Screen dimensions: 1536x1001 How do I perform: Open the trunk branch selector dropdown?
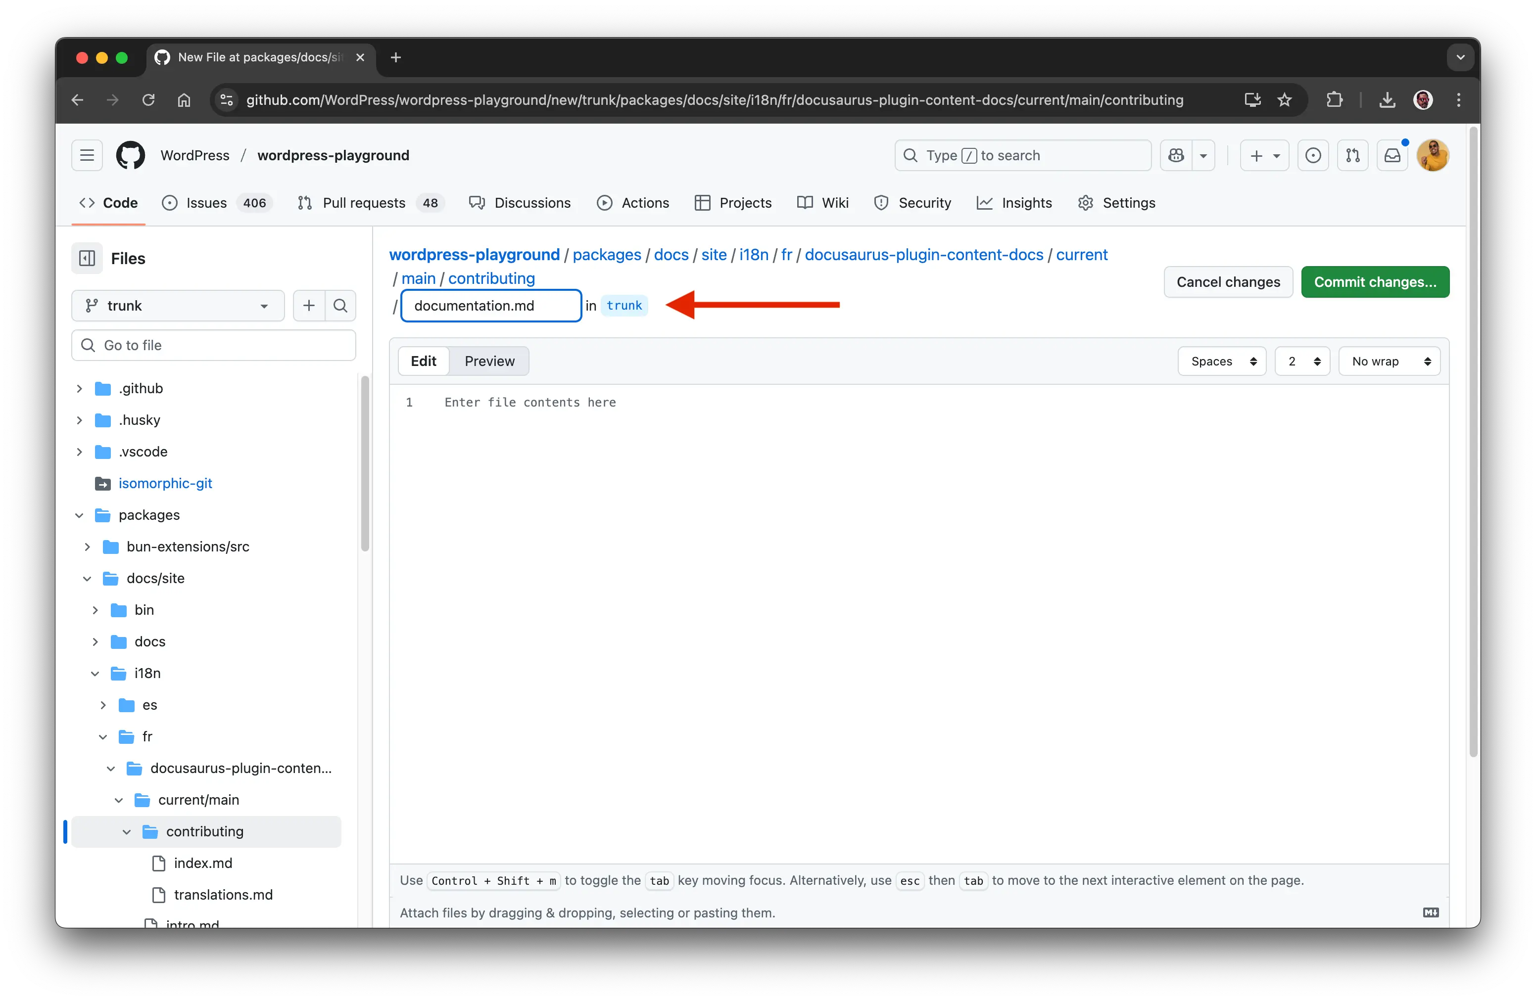(x=178, y=305)
